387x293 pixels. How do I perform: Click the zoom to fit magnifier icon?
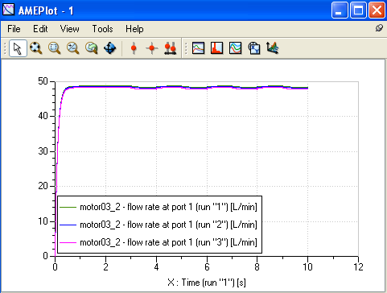tap(36, 48)
